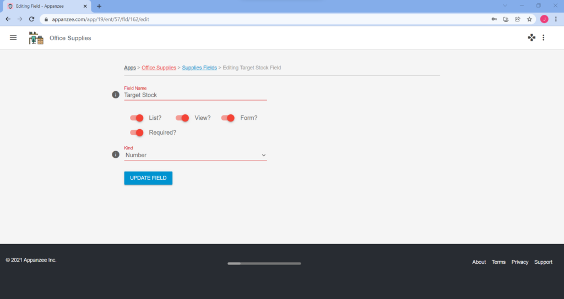Open the app header three-dot menu
The height and width of the screenshot is (299, 564).
[544, 38]
